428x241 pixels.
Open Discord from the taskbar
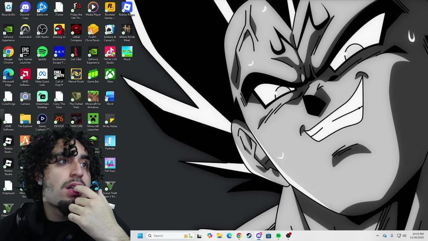(259, 236)
